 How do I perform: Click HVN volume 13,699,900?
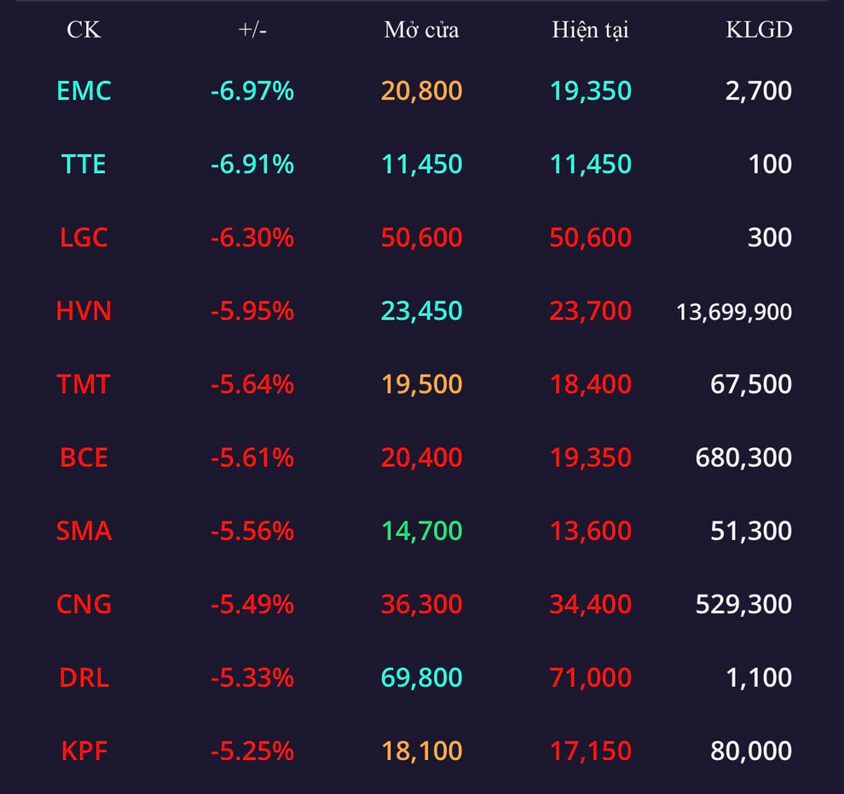tap(733, 312)
